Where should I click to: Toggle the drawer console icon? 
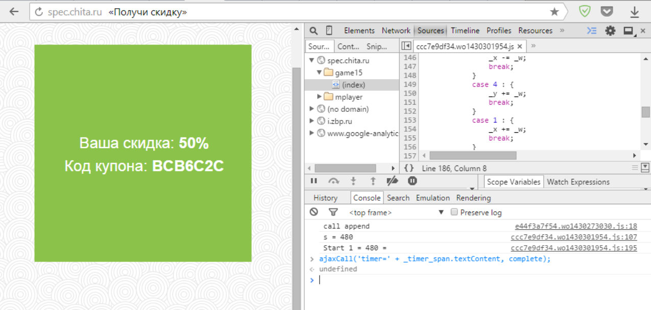coord(591,31)
